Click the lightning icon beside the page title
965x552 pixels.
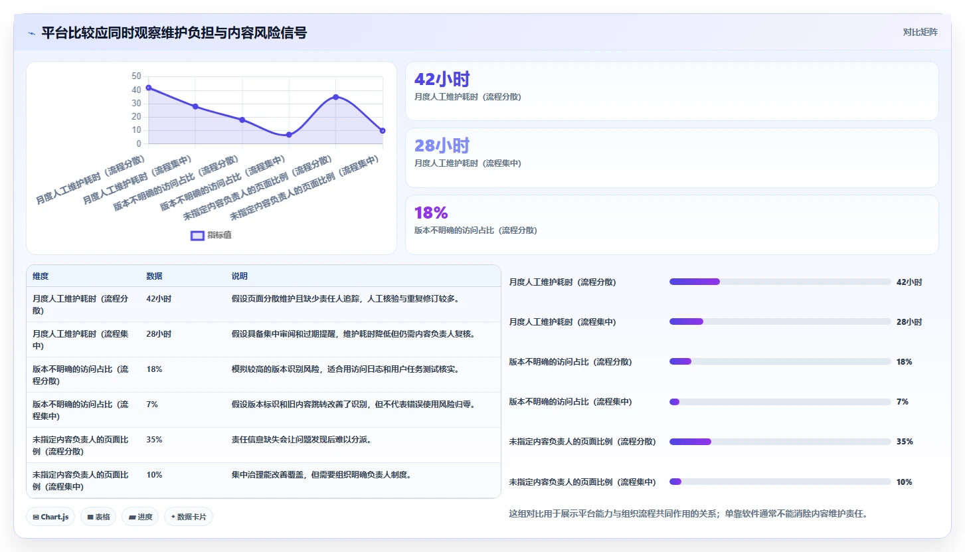point(31,33)
